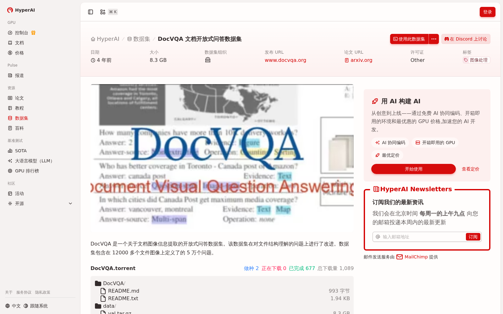
Task: Open 百科 wiki in sidebar
Action: tap(16, 128)
